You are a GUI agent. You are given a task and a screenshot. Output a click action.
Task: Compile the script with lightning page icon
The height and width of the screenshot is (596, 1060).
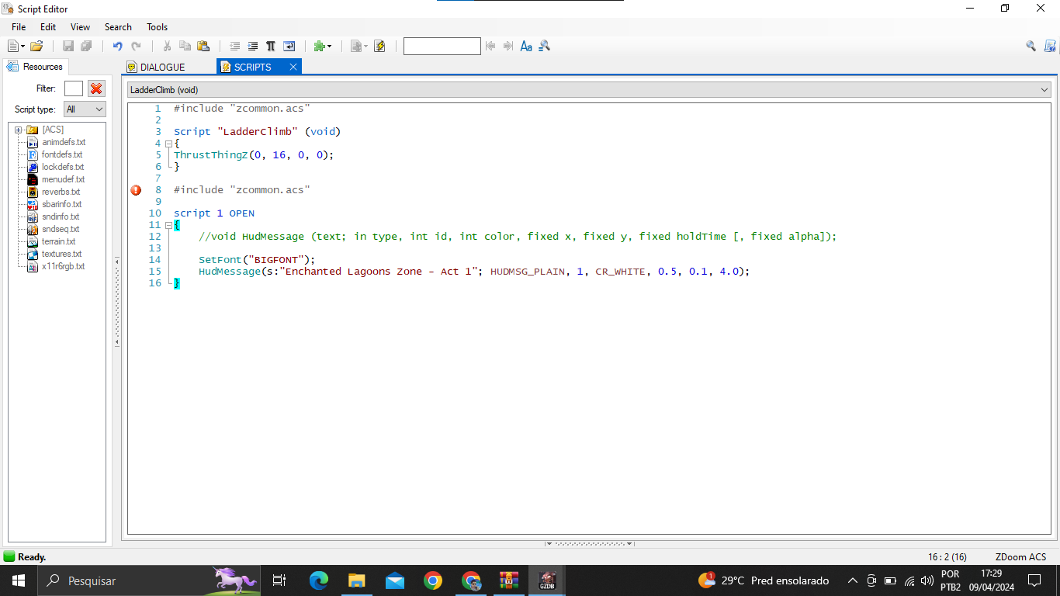tap(379, 47)
